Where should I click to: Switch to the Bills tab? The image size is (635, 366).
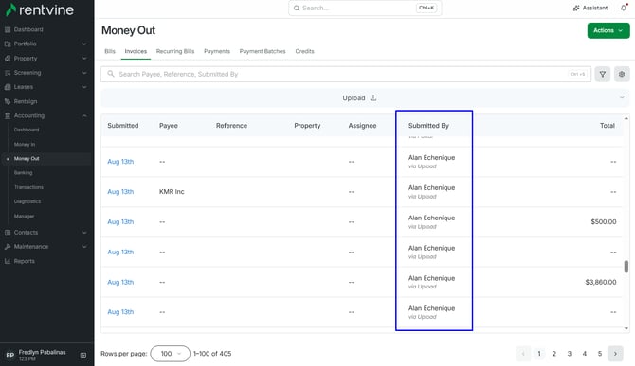pos(110,51)
